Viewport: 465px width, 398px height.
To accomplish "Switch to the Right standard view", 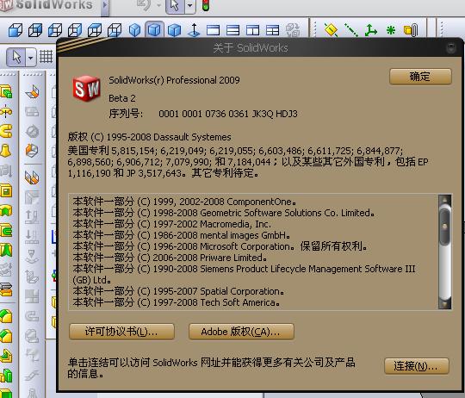I will (75, 30).
